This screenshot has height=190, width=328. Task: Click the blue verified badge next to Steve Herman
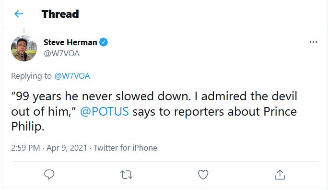click(x=103, y=42)
